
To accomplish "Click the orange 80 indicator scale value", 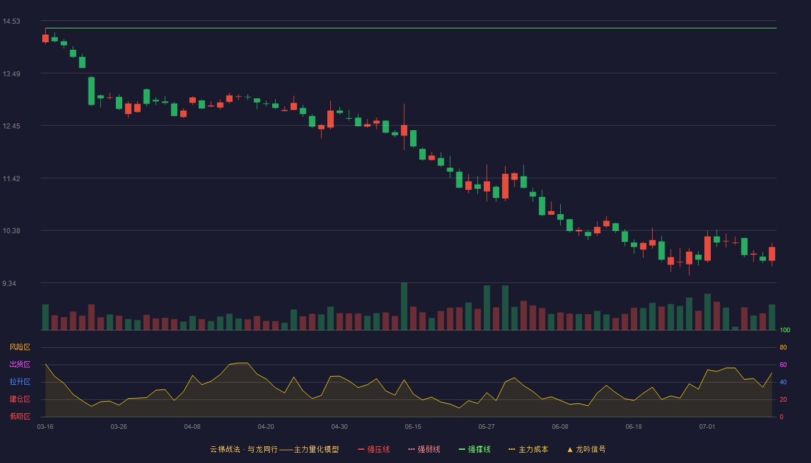I will (x=783, y=347).
